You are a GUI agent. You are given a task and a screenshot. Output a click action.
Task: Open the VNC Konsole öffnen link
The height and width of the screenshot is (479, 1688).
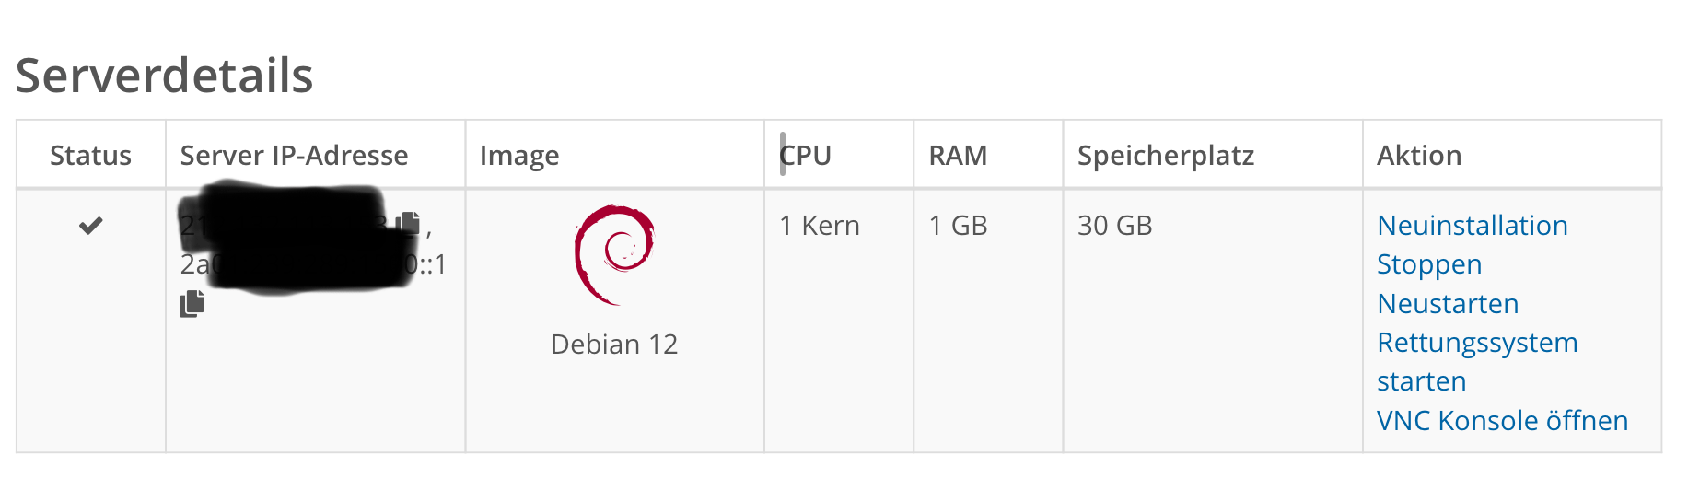click(1502, 421)
